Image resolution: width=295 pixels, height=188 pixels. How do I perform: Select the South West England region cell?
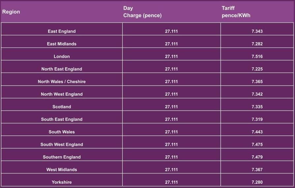[62, 144]
